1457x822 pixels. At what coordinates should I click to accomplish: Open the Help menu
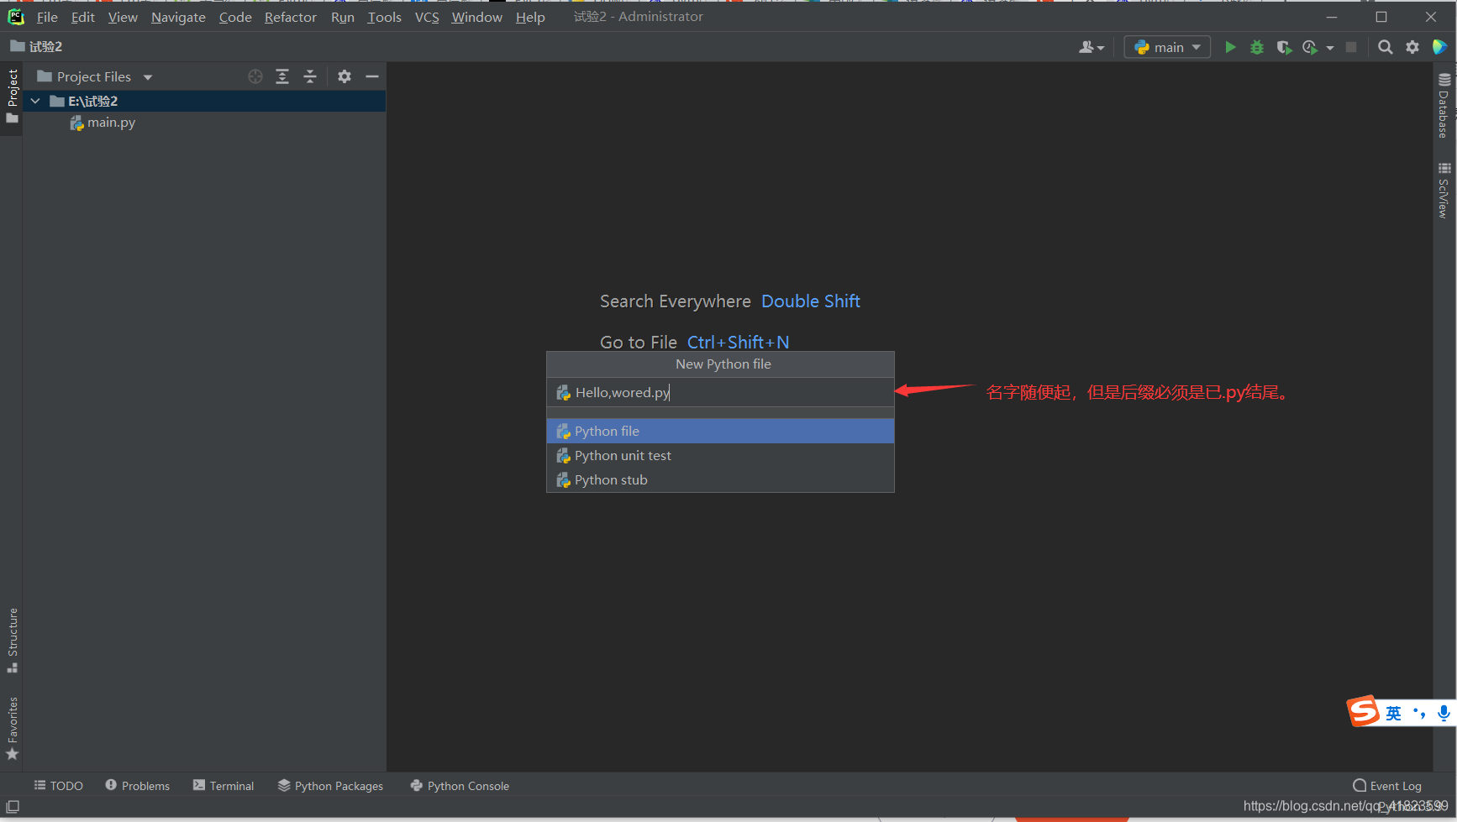(530, 17)
